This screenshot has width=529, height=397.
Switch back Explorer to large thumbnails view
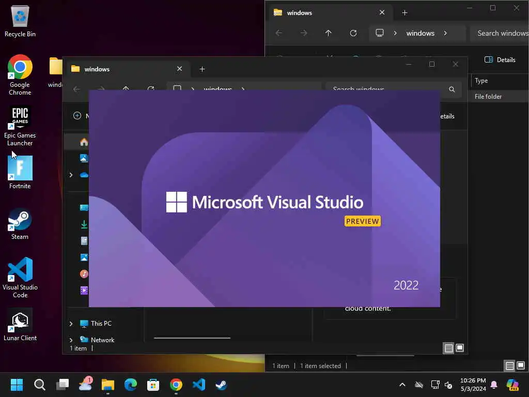click(x=521, y=365)
